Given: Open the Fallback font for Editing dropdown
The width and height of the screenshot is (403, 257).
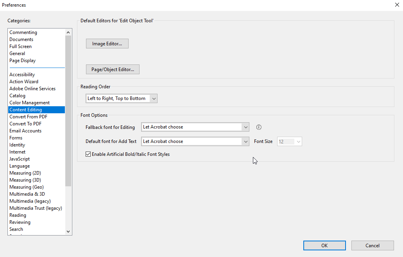Looking at the screenshot, I should coord(246,127).
